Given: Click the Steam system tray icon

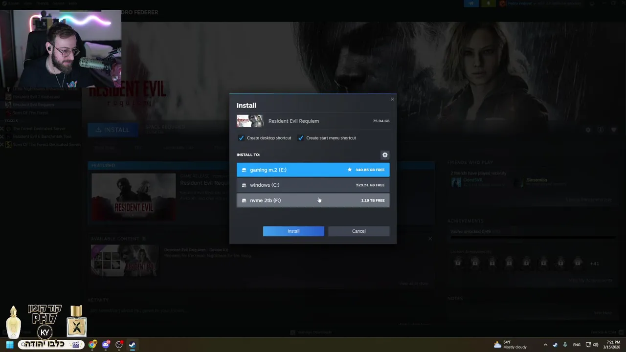Looking at the screenshot, I should [555, 345].
